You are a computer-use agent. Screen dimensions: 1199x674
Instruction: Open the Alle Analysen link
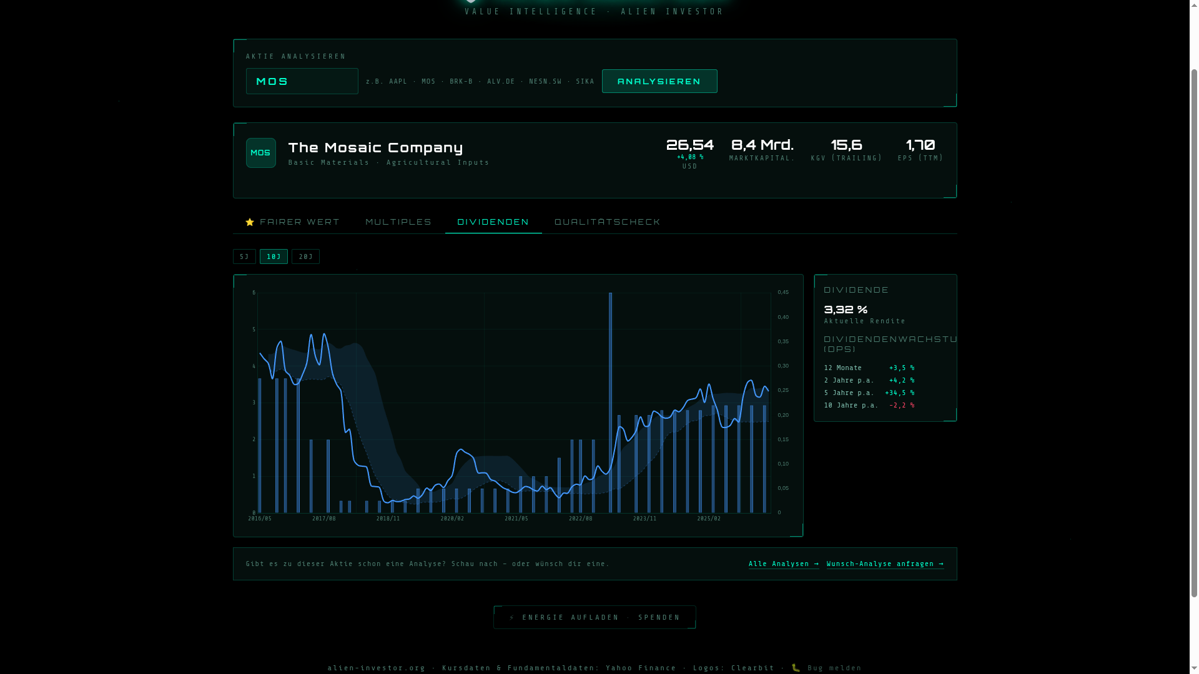tap(783, 564)
